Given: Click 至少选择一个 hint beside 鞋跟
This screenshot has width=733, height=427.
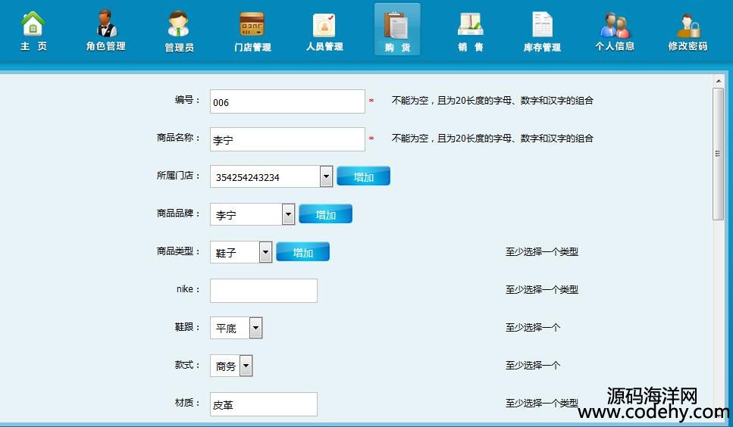Looking at the screenshot, I should click(x=532, y=328).
